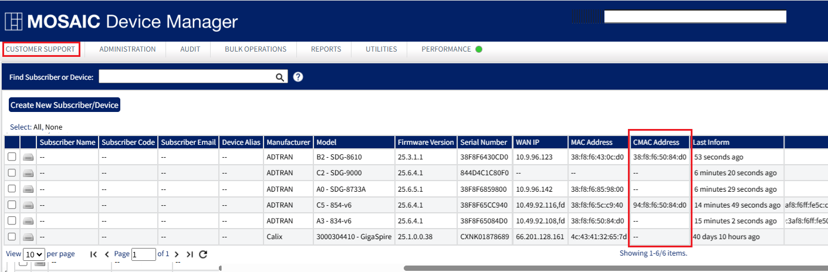Jump to last page of results
Screen dimensions: 828x272
(x=190, y=254)
